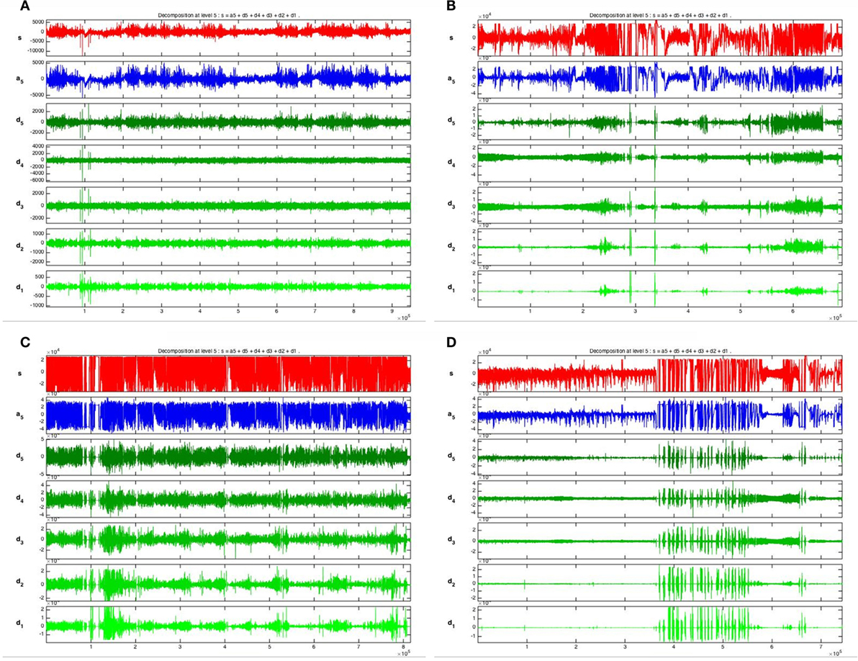
Task: Select the 'd2' row label in panel B
Action: (x=451, y=246)
